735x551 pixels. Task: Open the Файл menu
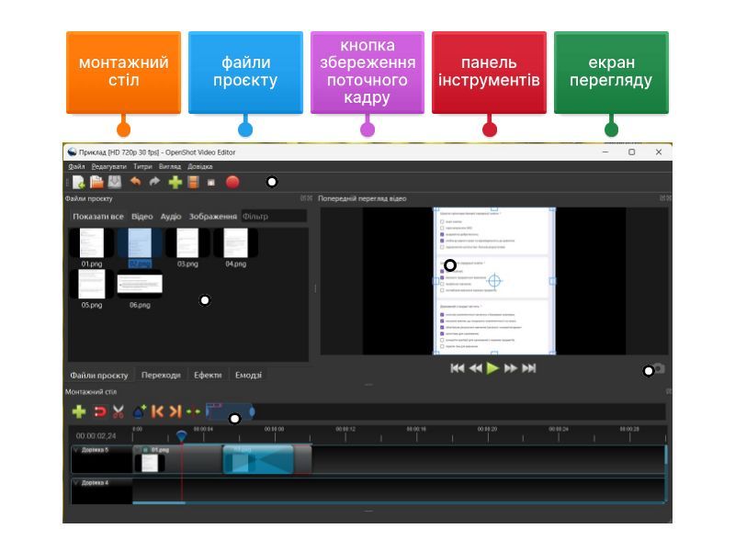(x=75, y=167)
